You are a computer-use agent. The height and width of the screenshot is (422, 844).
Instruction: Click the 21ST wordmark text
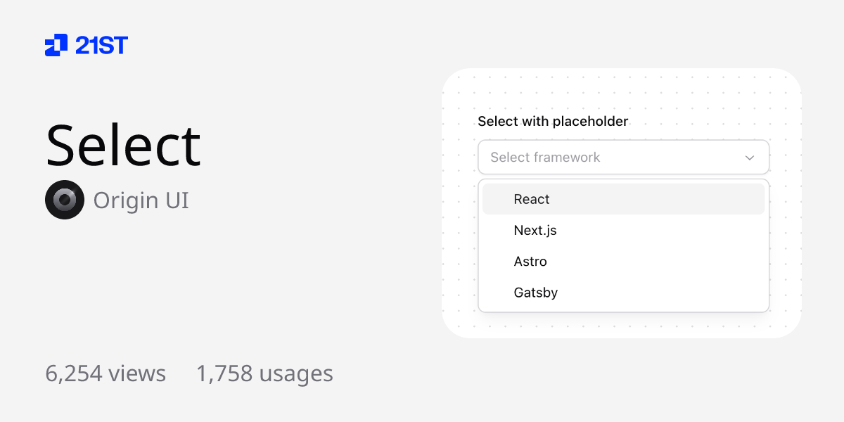pos(102,46)
